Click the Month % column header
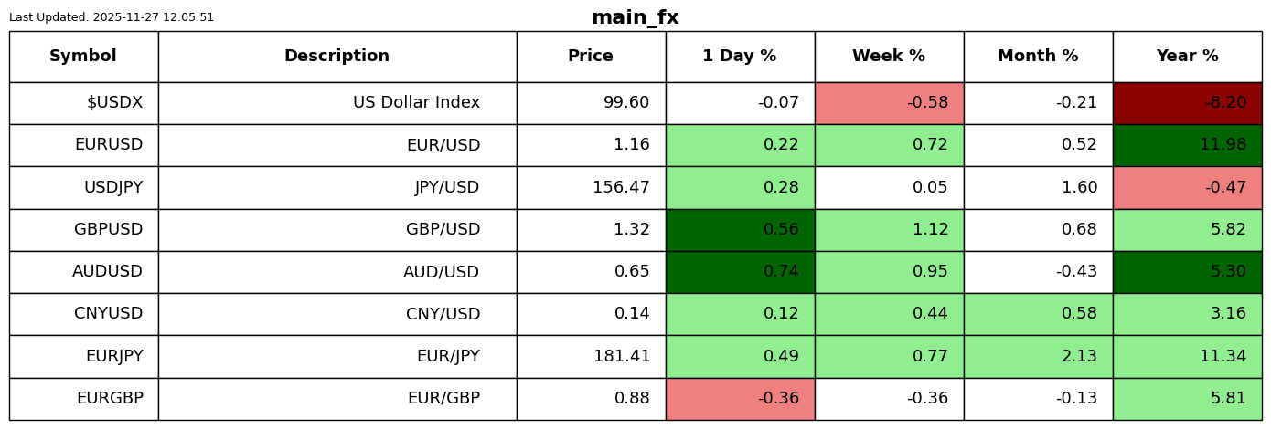 1038,57
